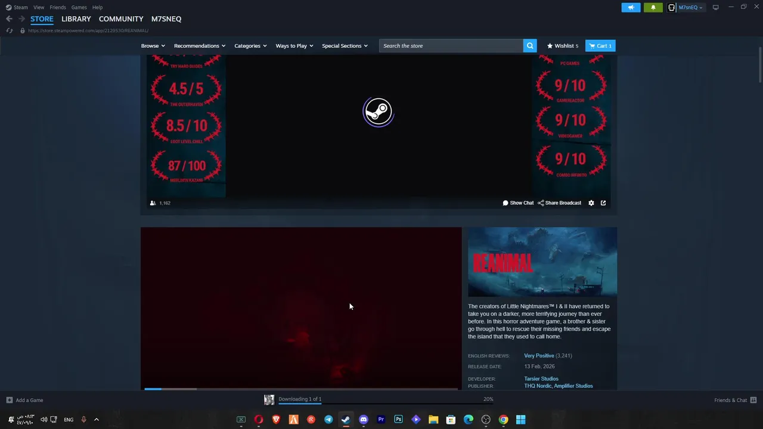The image size is (763, 429).
Task: Open Telegram from the taskbar
Action: click(x=328, y=419)
